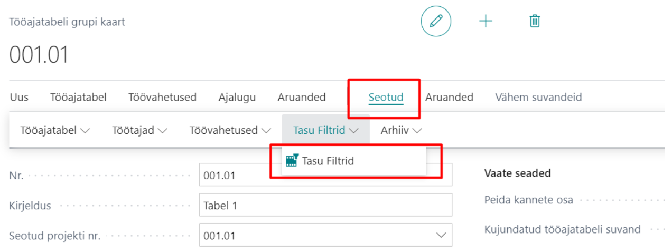
Task: Select the Seotud tab
Action: pyautogui.click(x=386, y=98)
